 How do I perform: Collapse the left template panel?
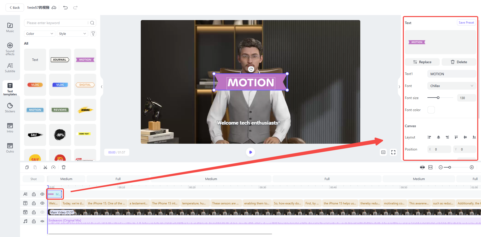[x=101, y=87]
